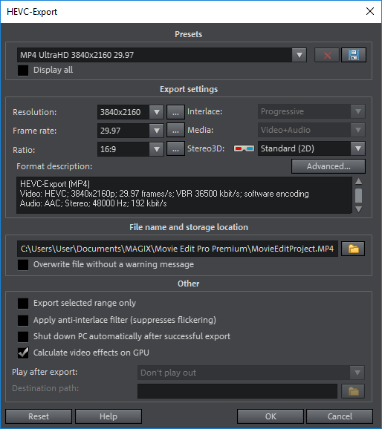This screenshot has width=382, height=429.
Task: Open the Advanced... settings
Action: 328,166
